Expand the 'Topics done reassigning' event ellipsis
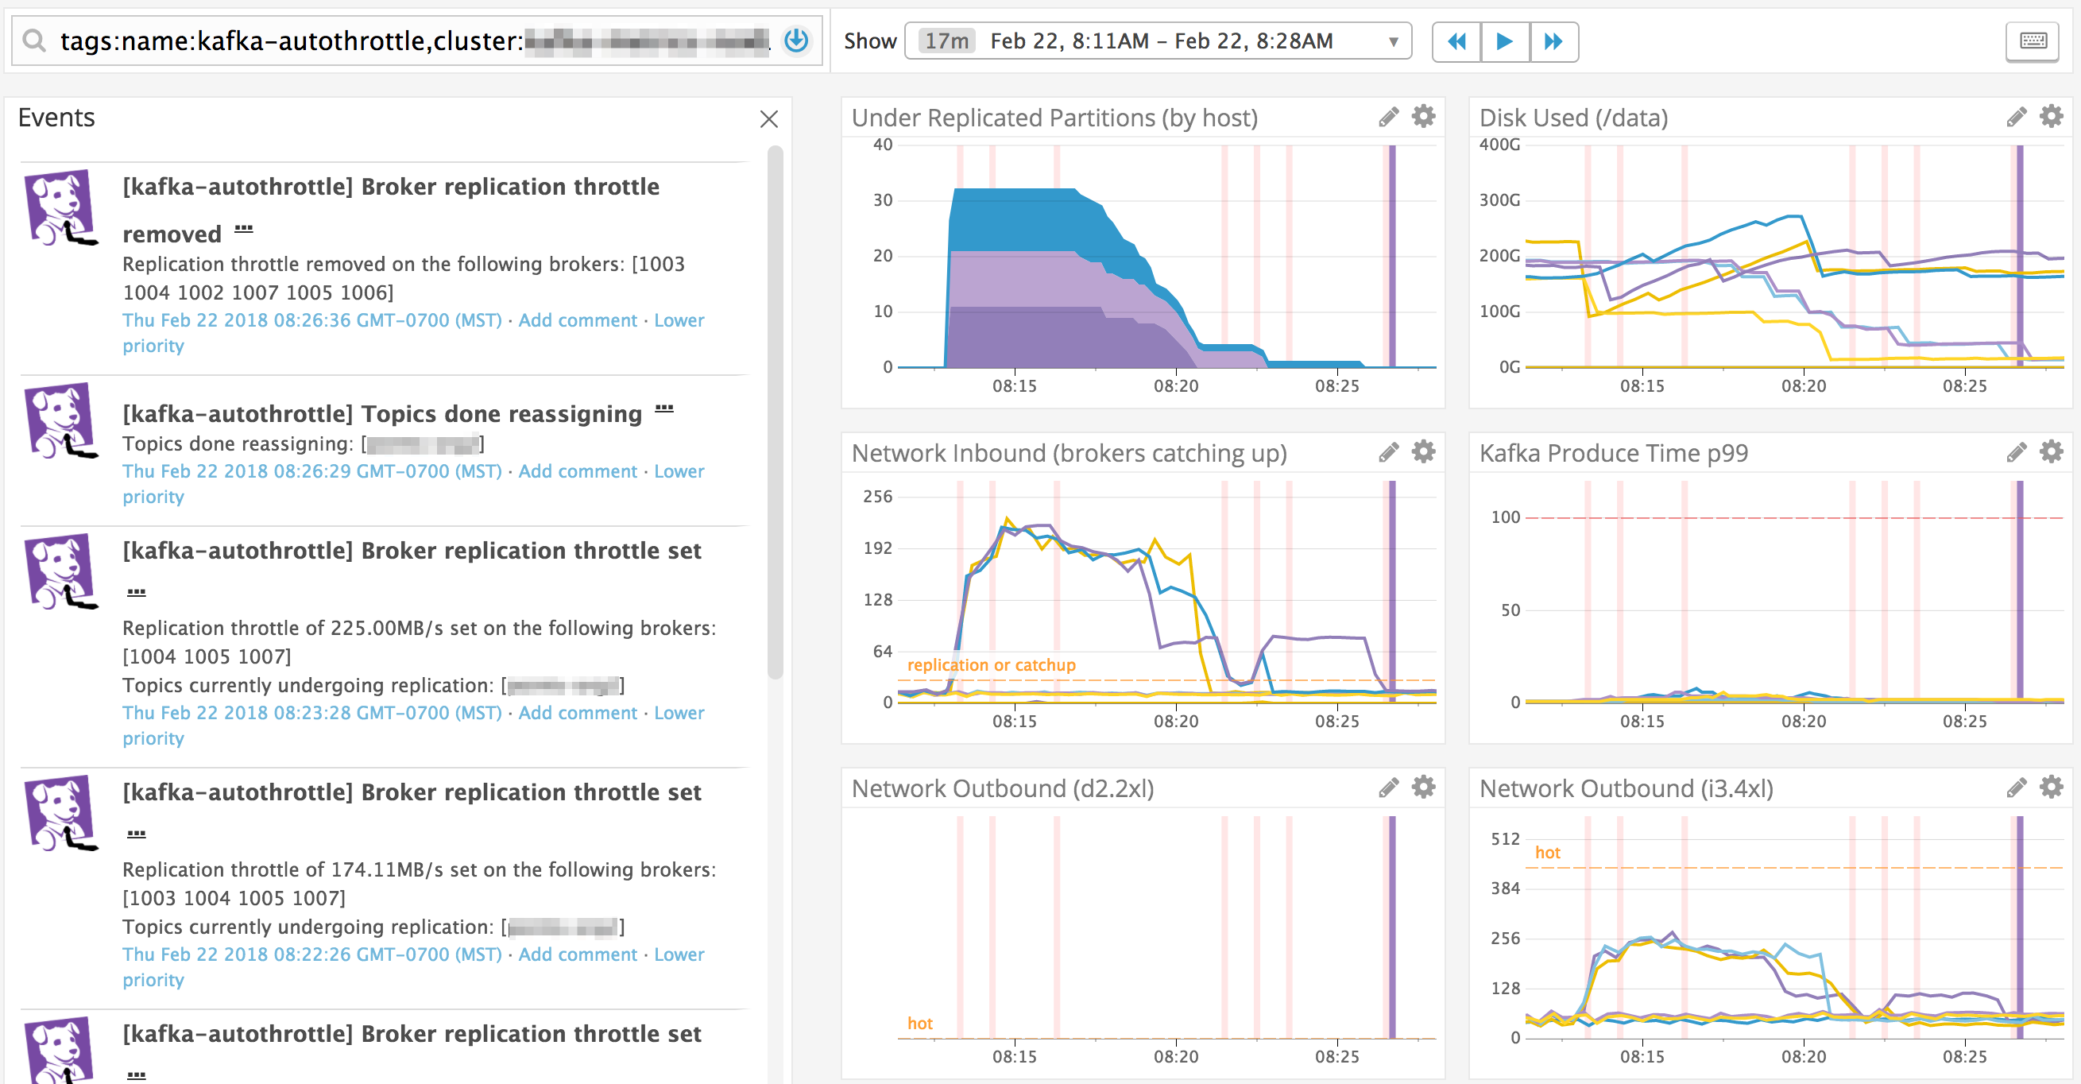This screenshot has width=2081, height=1084. [x=663, y=409]
